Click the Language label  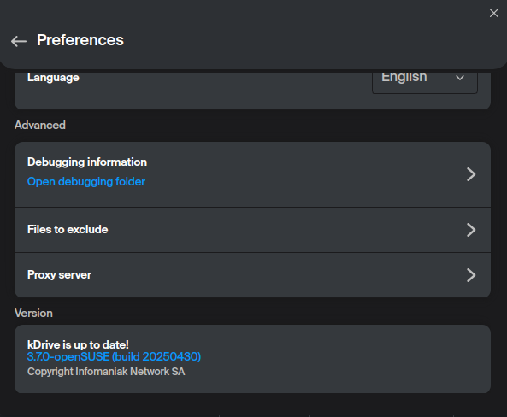click(53, 78)
